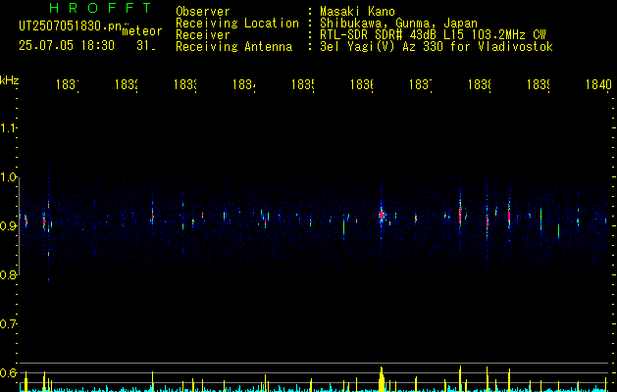Click the green meteor label
Image resolution: width=617 pixels, height=392 pixels.
[x=142, y=31]
